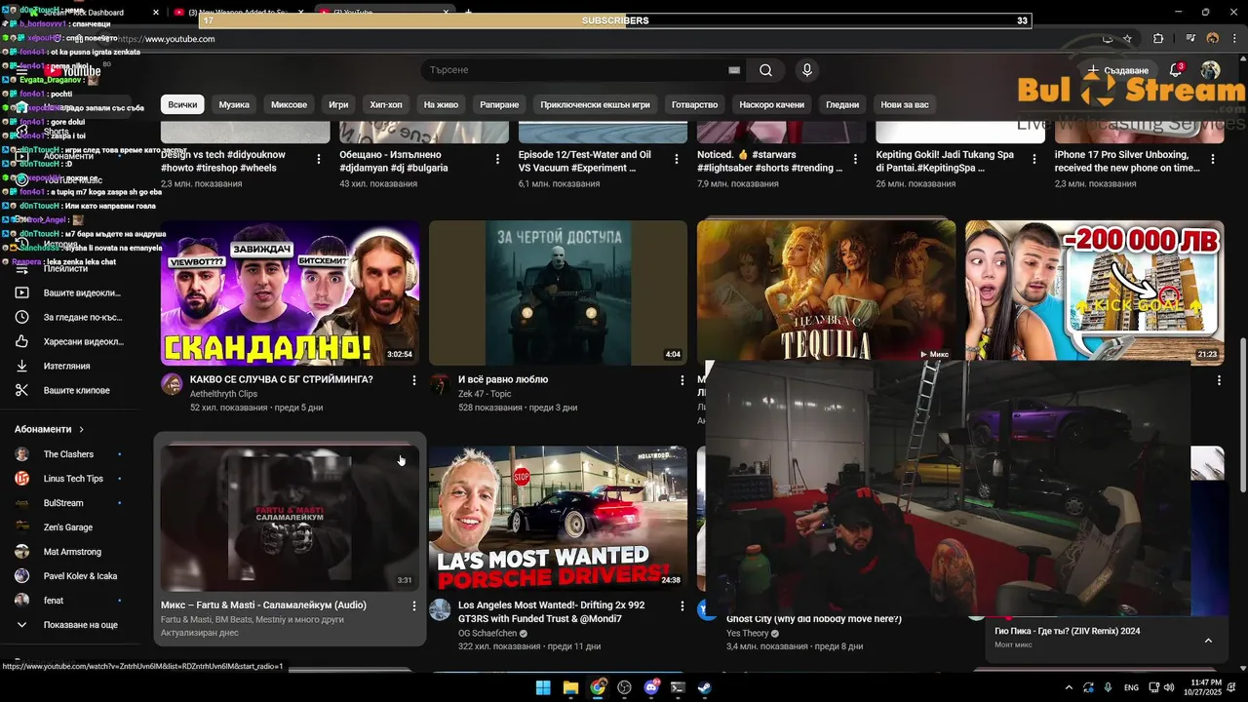Viewport: 1248px width, 702px height.
Task: Start voice search with the microphone icon
Action: (x=806, y=70)
